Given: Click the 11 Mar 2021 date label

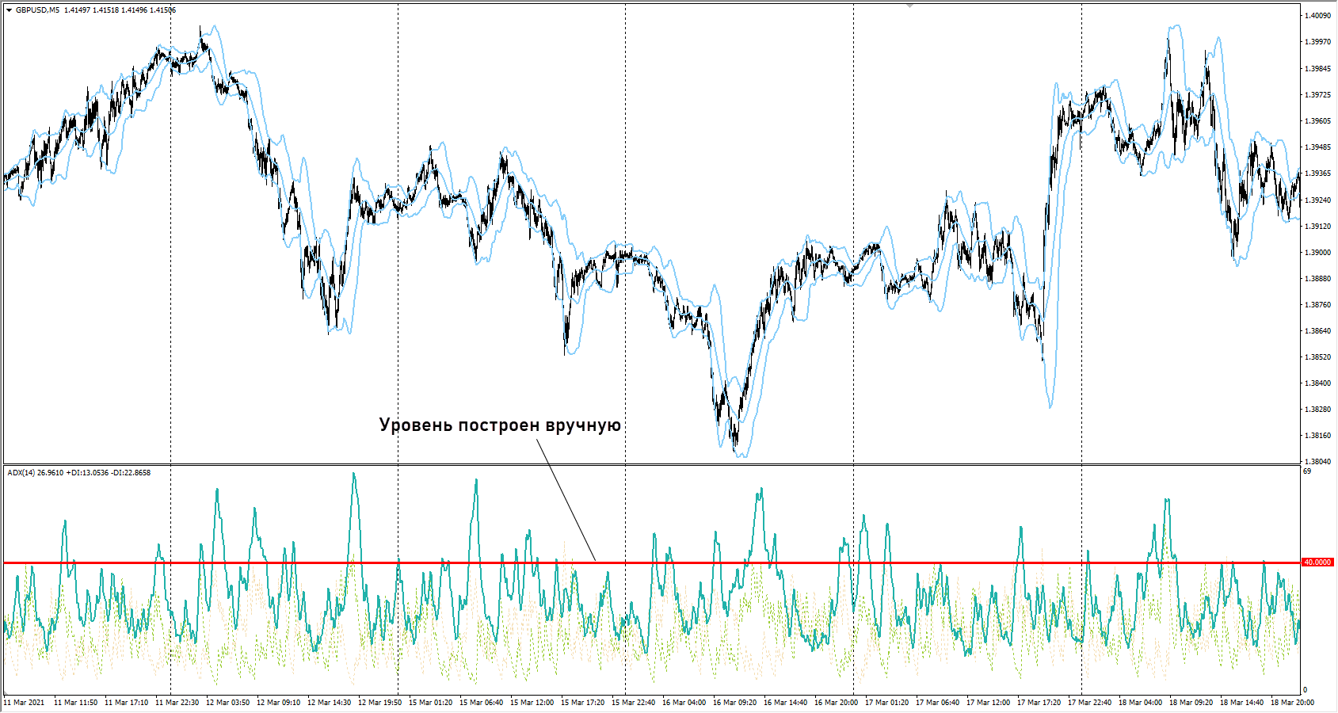Looking at the screenshot, I should [25, 703].
